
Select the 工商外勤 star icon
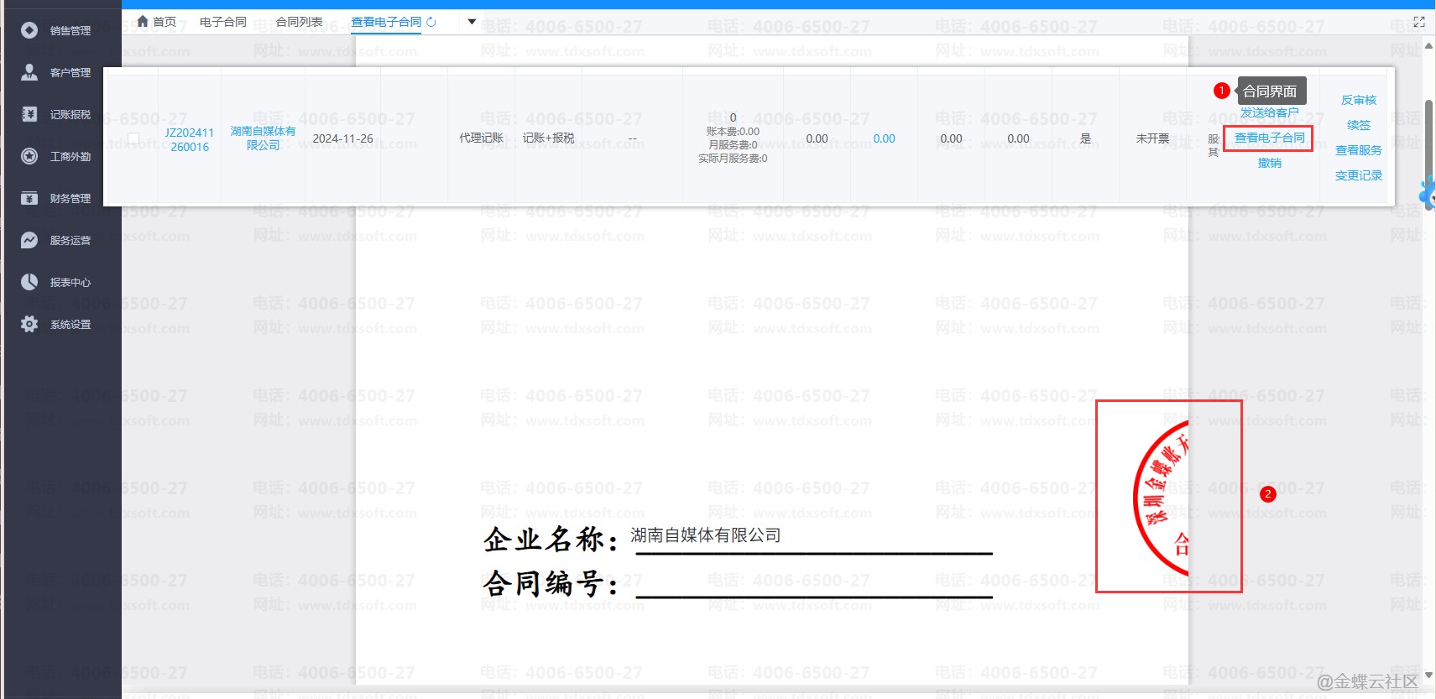click(x=29, y=156)
